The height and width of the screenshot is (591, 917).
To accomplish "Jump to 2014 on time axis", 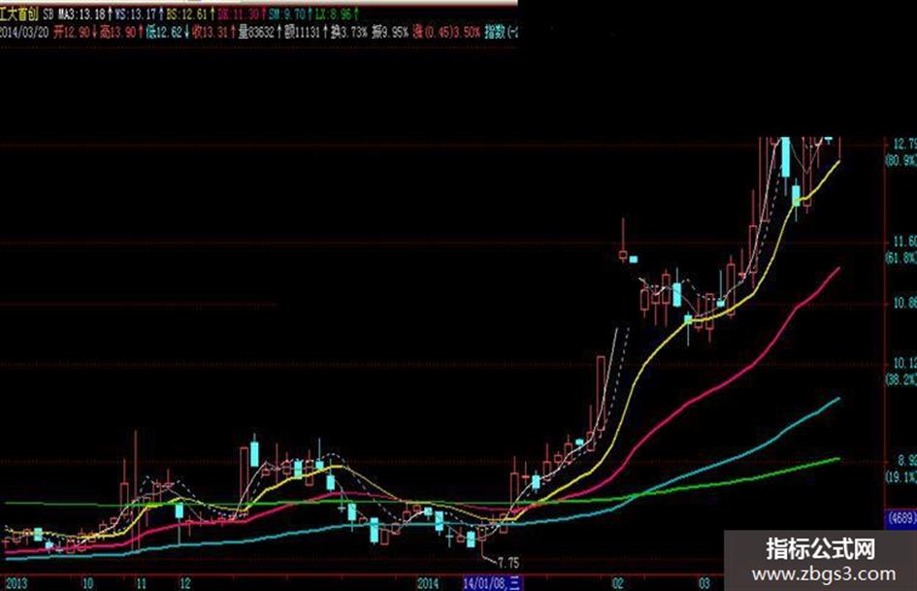I will pos(428,584).
